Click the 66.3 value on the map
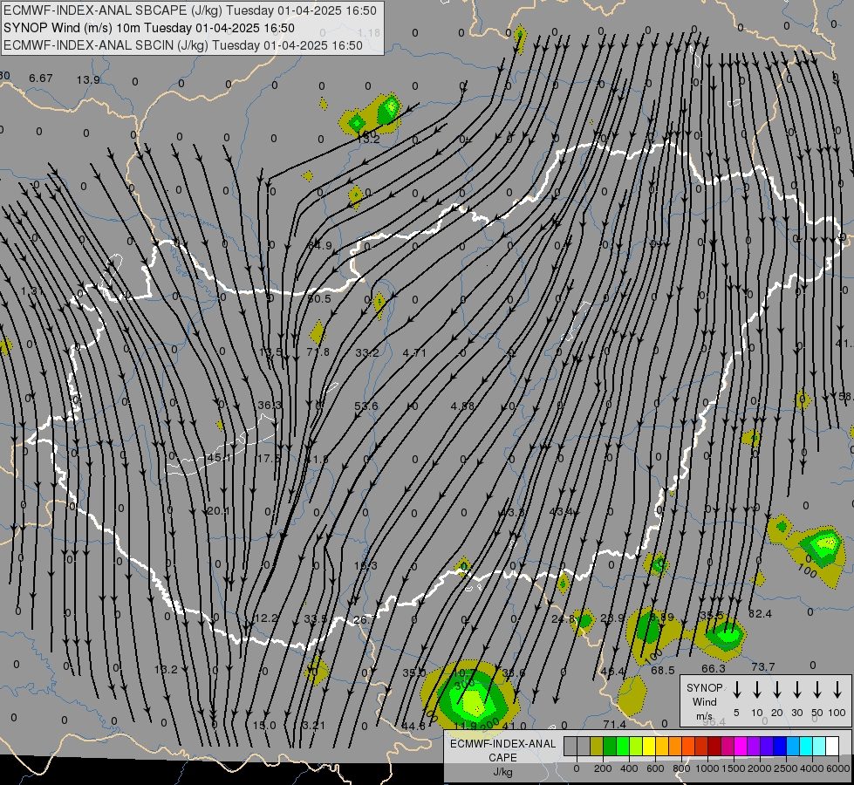This screenshot has width=854, height=785. pos(714,668)
